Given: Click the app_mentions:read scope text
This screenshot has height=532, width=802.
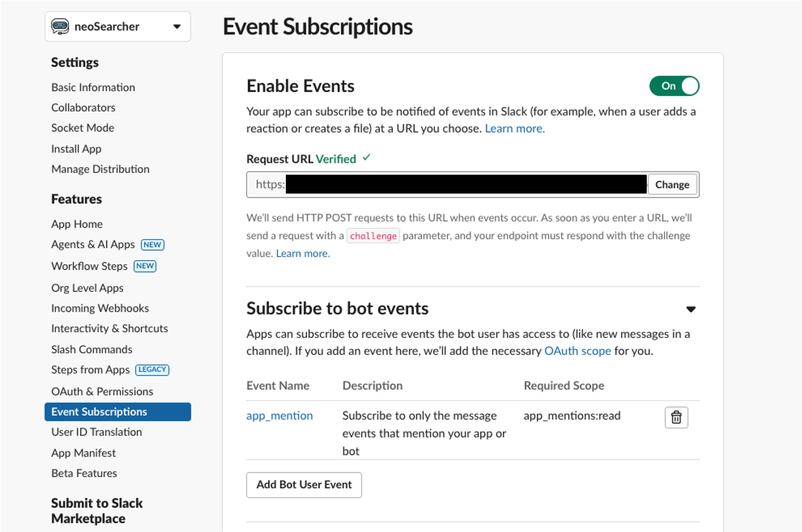Looking at the screenshot, I should click(x=572, y=416).
